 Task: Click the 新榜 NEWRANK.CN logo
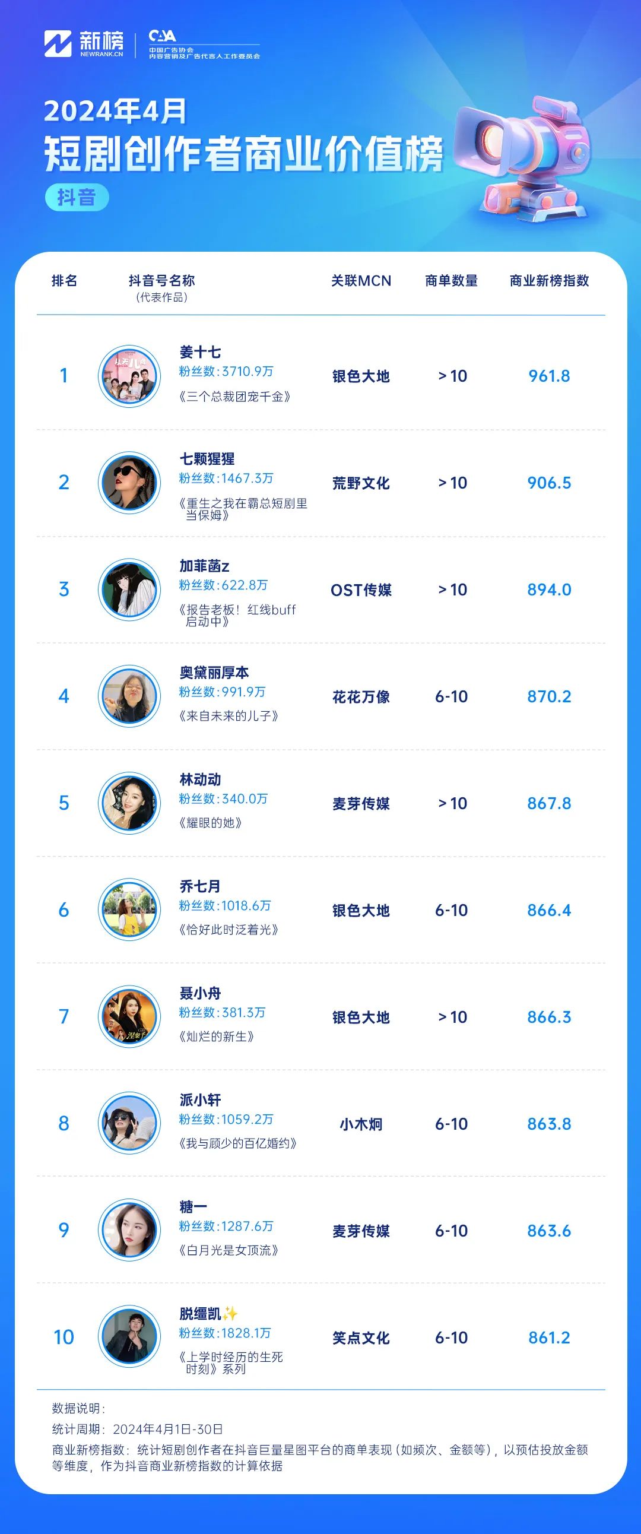click(84, 43)
